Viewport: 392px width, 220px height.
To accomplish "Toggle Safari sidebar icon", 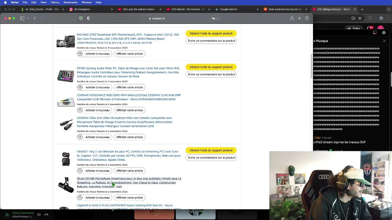I will (22, 18).
